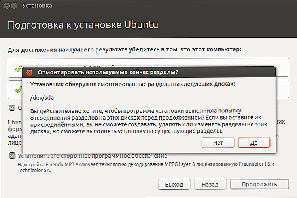The image size is (297, 198).
Task: Click the text Для достижения наилучшего результата
Action: pos(125,49)
